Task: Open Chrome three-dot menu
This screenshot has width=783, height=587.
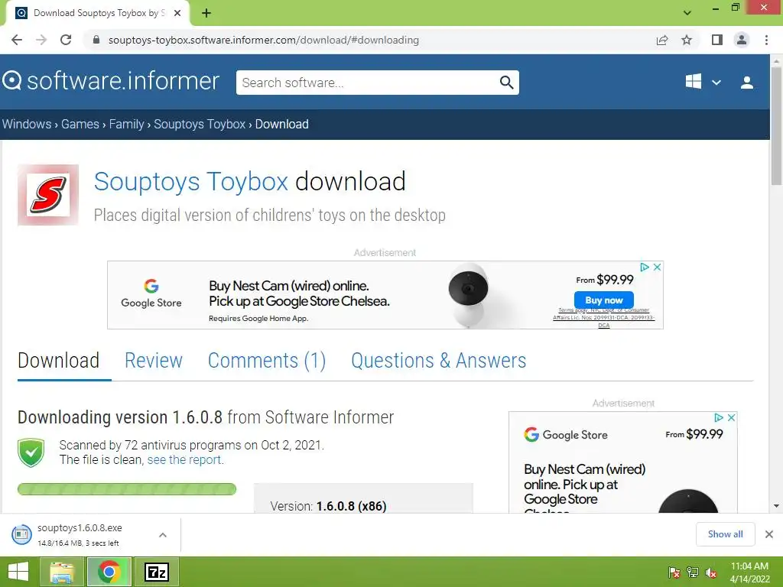Action: [766, 40]
